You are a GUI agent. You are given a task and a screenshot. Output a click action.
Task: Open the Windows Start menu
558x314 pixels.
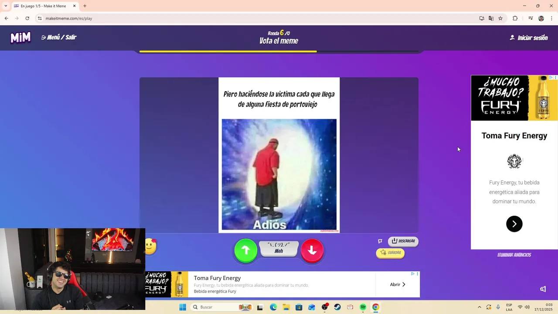183,307
